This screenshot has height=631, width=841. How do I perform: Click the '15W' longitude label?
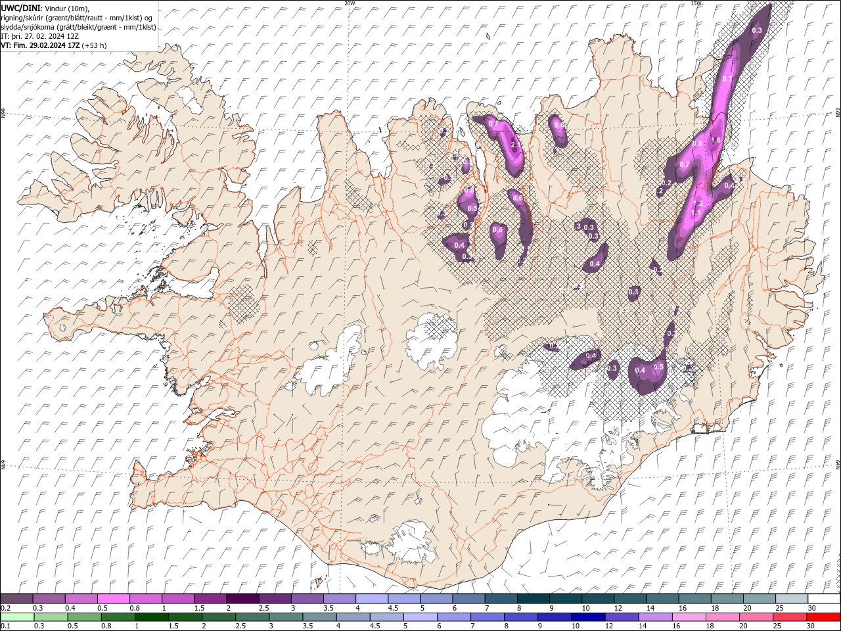pos(696,3)
